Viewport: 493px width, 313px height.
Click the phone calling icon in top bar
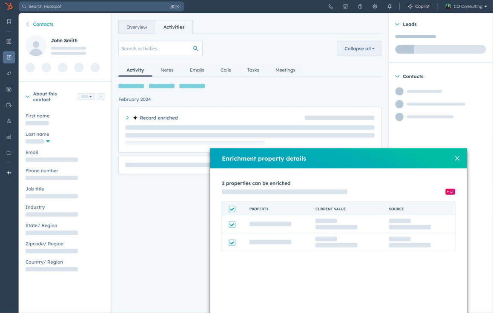pyautogui.click(x=331, y=6)
